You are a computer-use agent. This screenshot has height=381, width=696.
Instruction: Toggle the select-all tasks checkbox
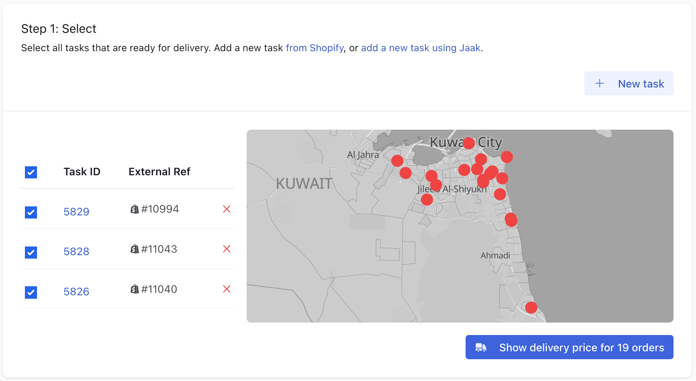[31, 172]
